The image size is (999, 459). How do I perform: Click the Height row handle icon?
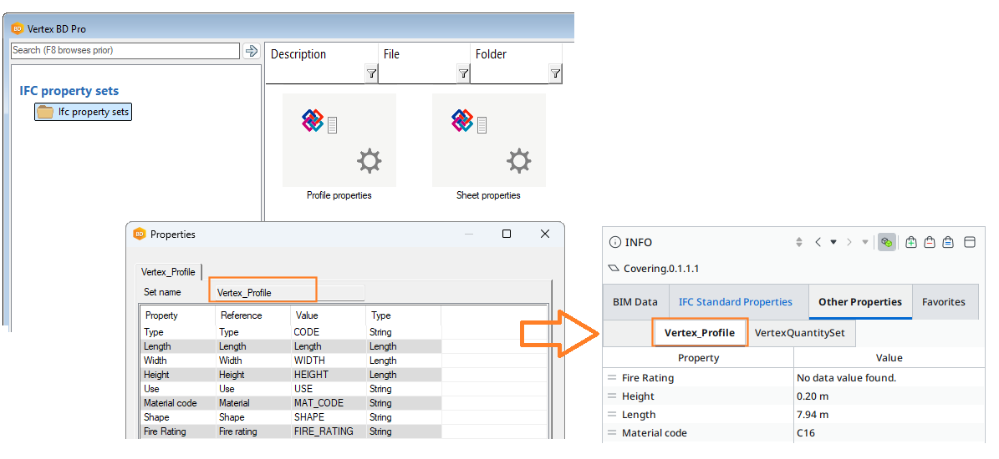point(612,396)
